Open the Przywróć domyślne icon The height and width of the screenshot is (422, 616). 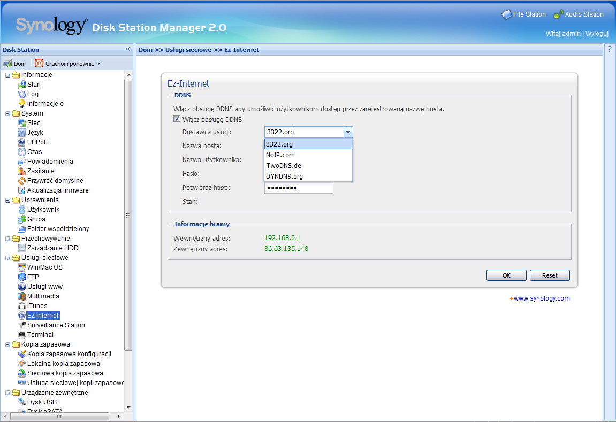(22, 181)
